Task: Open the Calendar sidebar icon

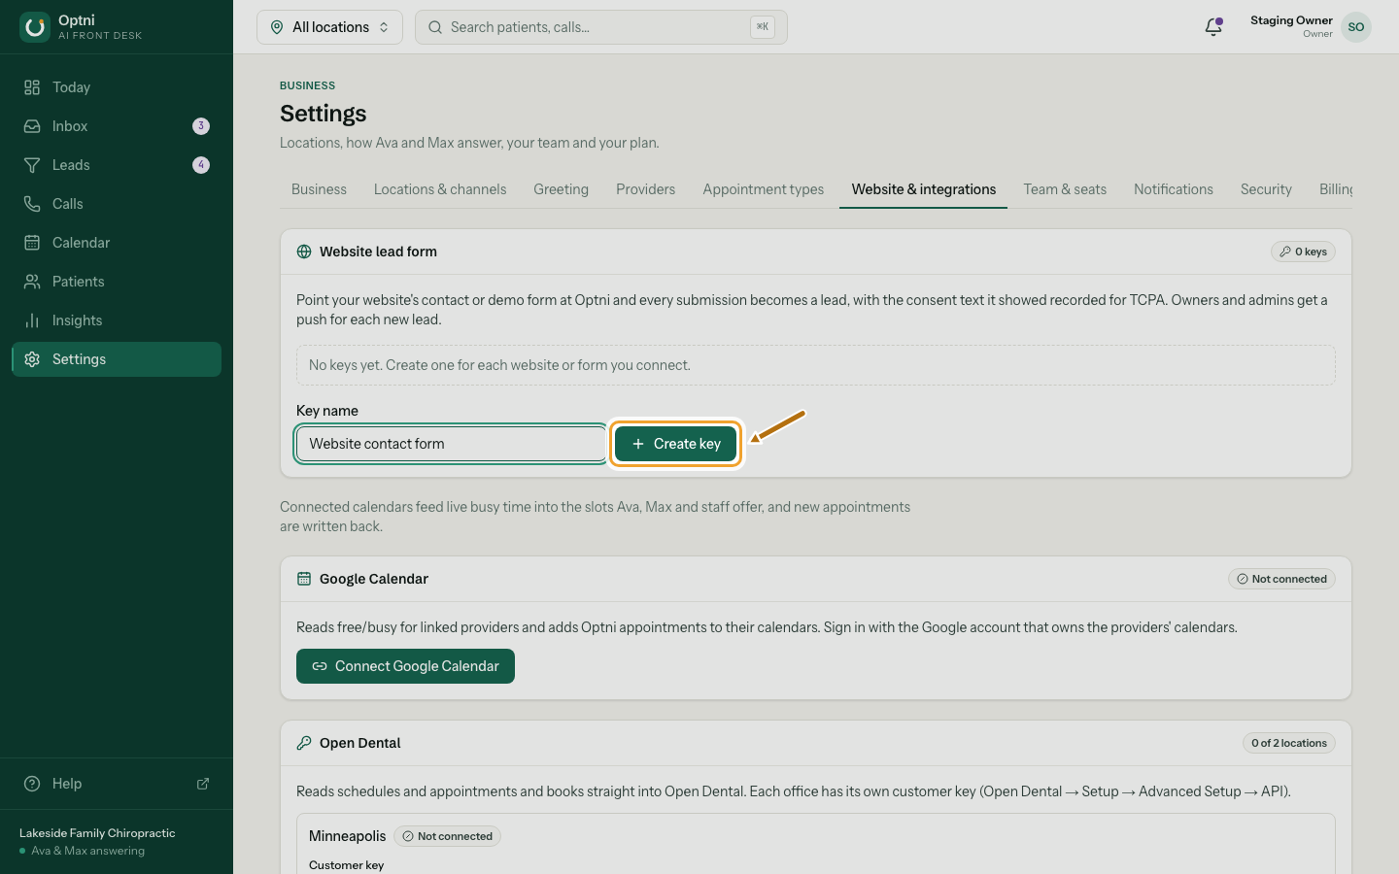Action: coord(32,243)
